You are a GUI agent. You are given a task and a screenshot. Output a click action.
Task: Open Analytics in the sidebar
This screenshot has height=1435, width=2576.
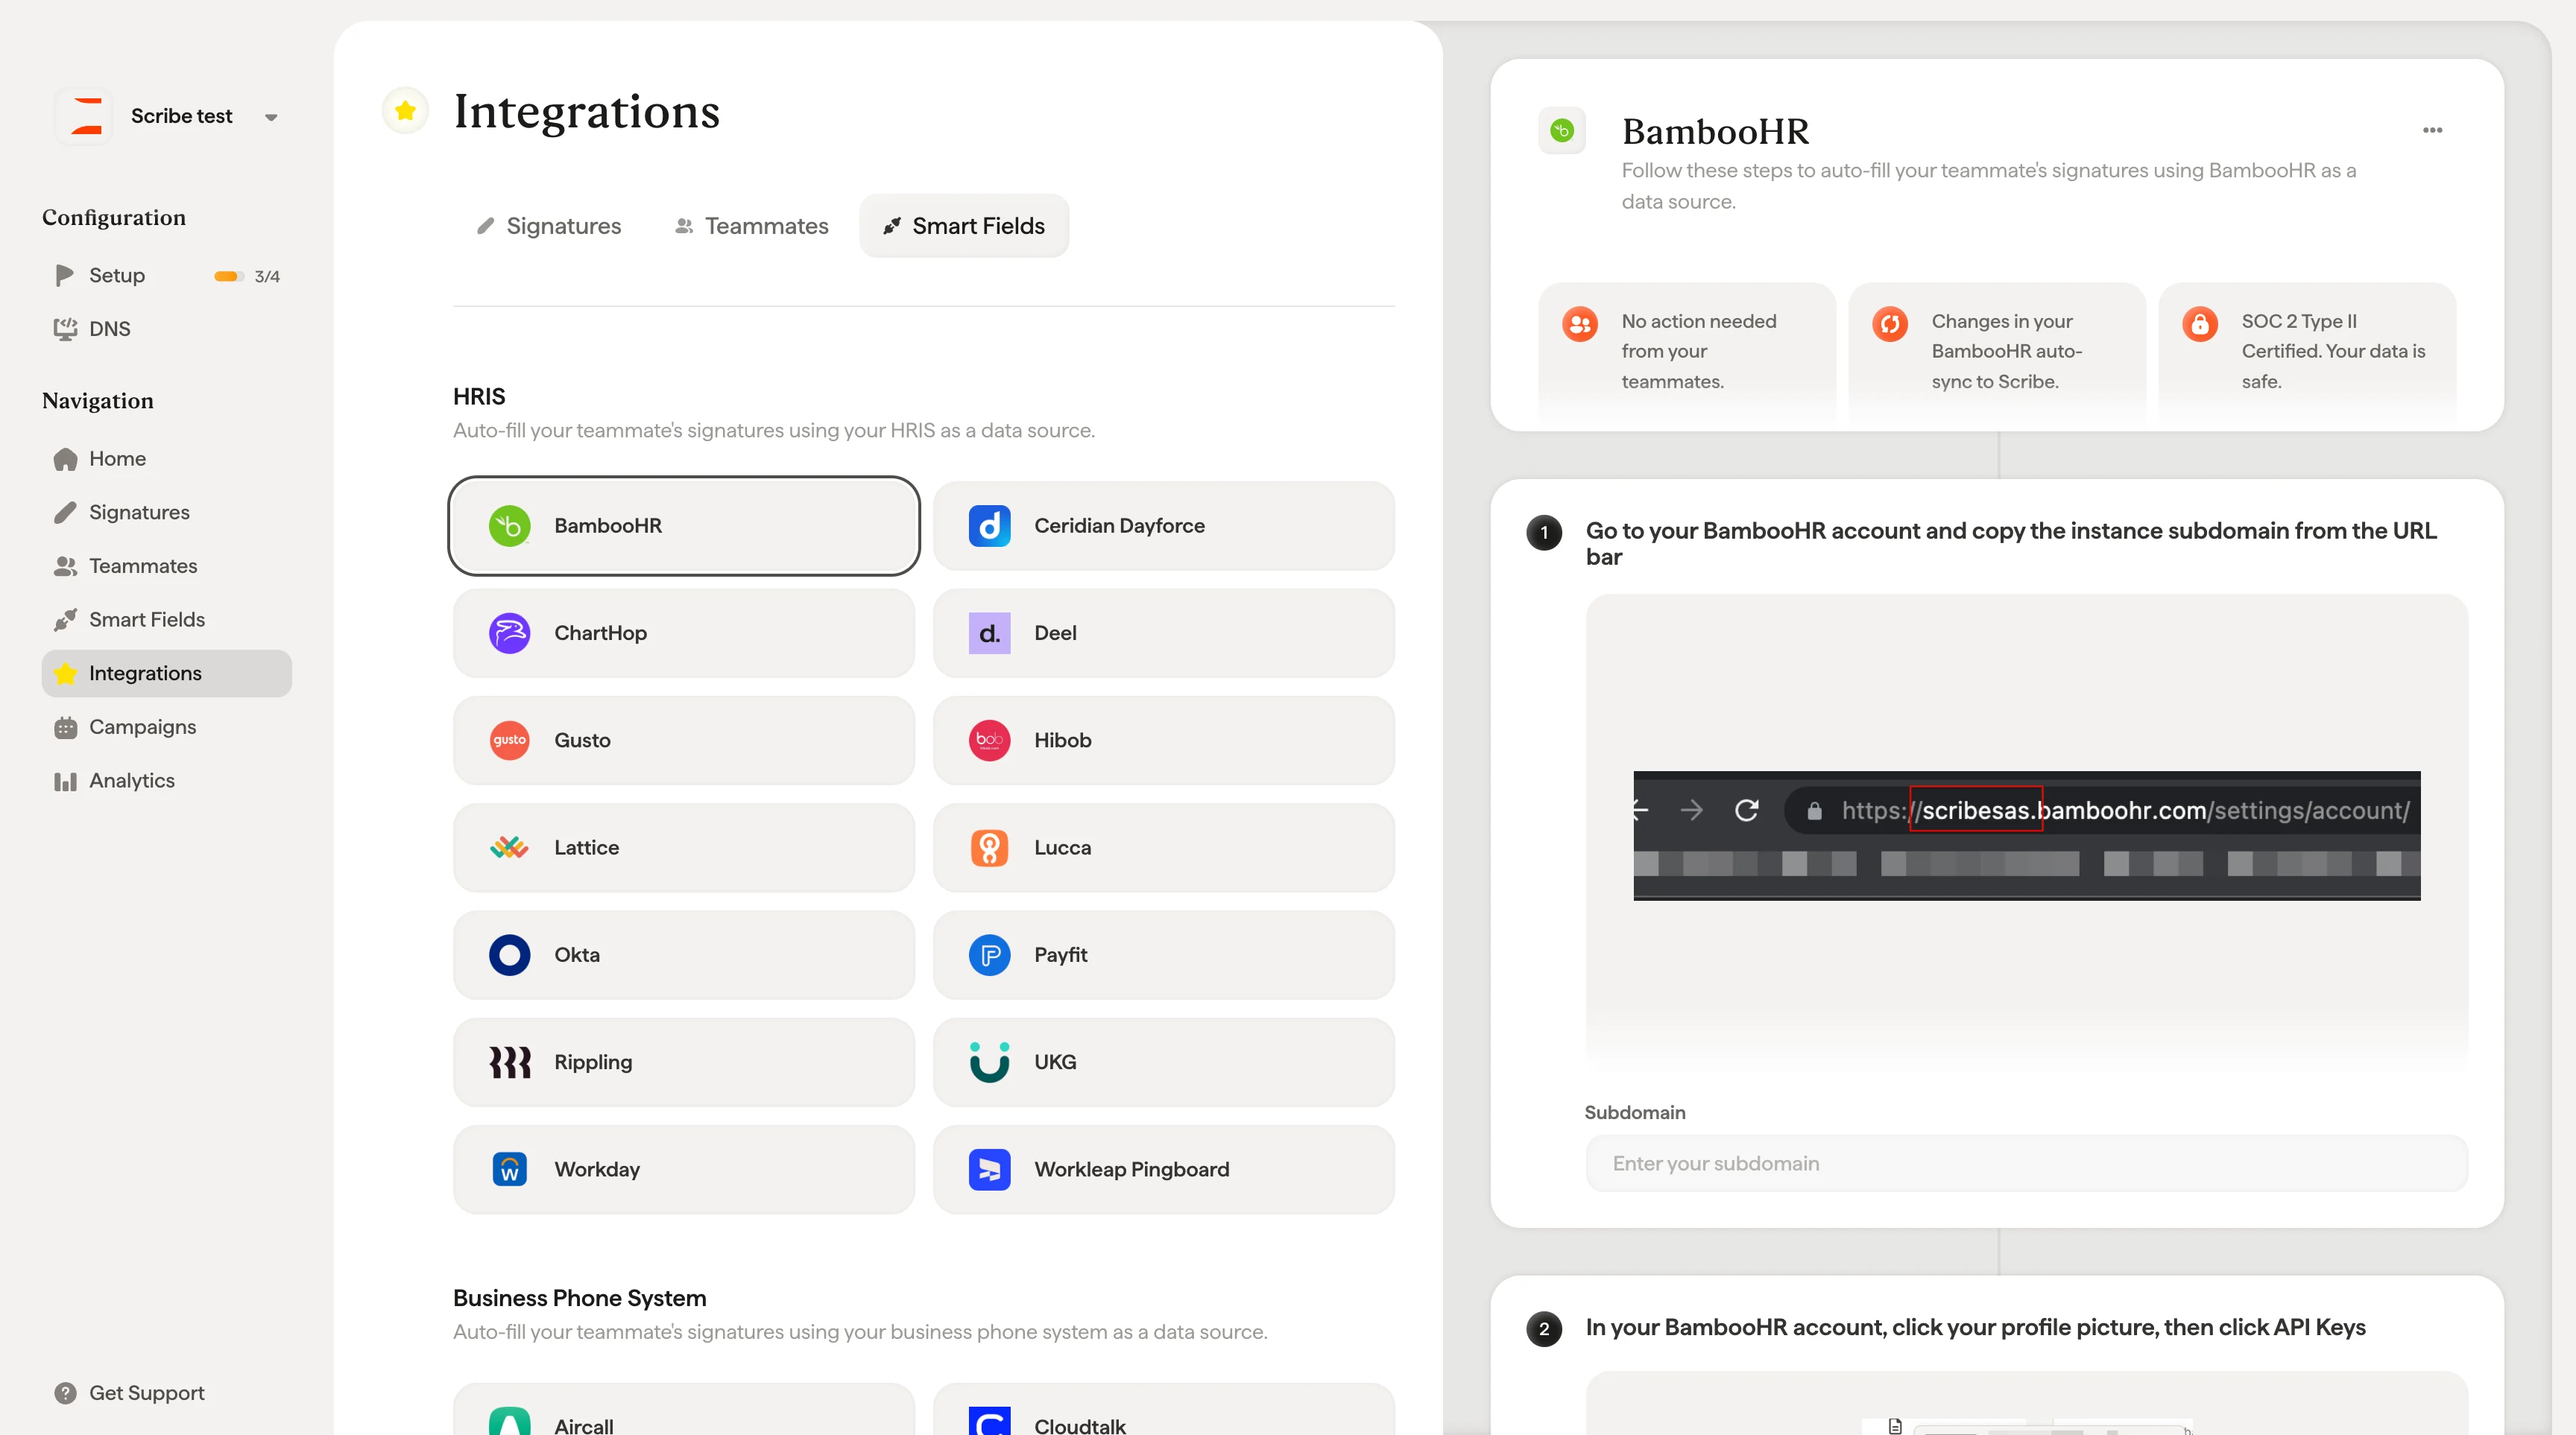131,782
